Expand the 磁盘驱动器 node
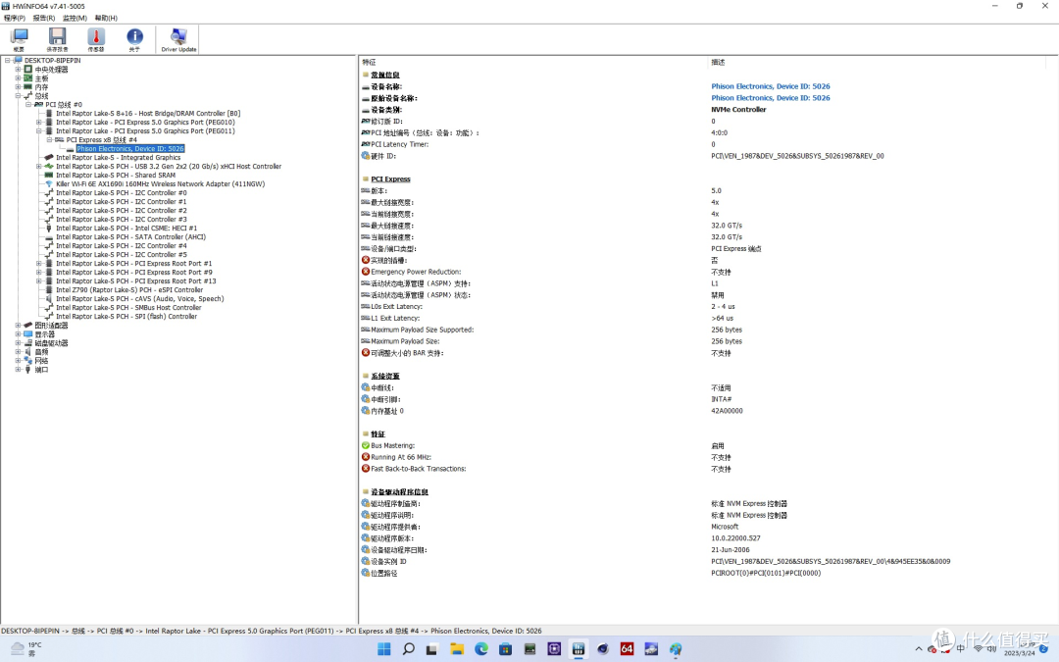1059x662 pixels. tap(19, 342)
